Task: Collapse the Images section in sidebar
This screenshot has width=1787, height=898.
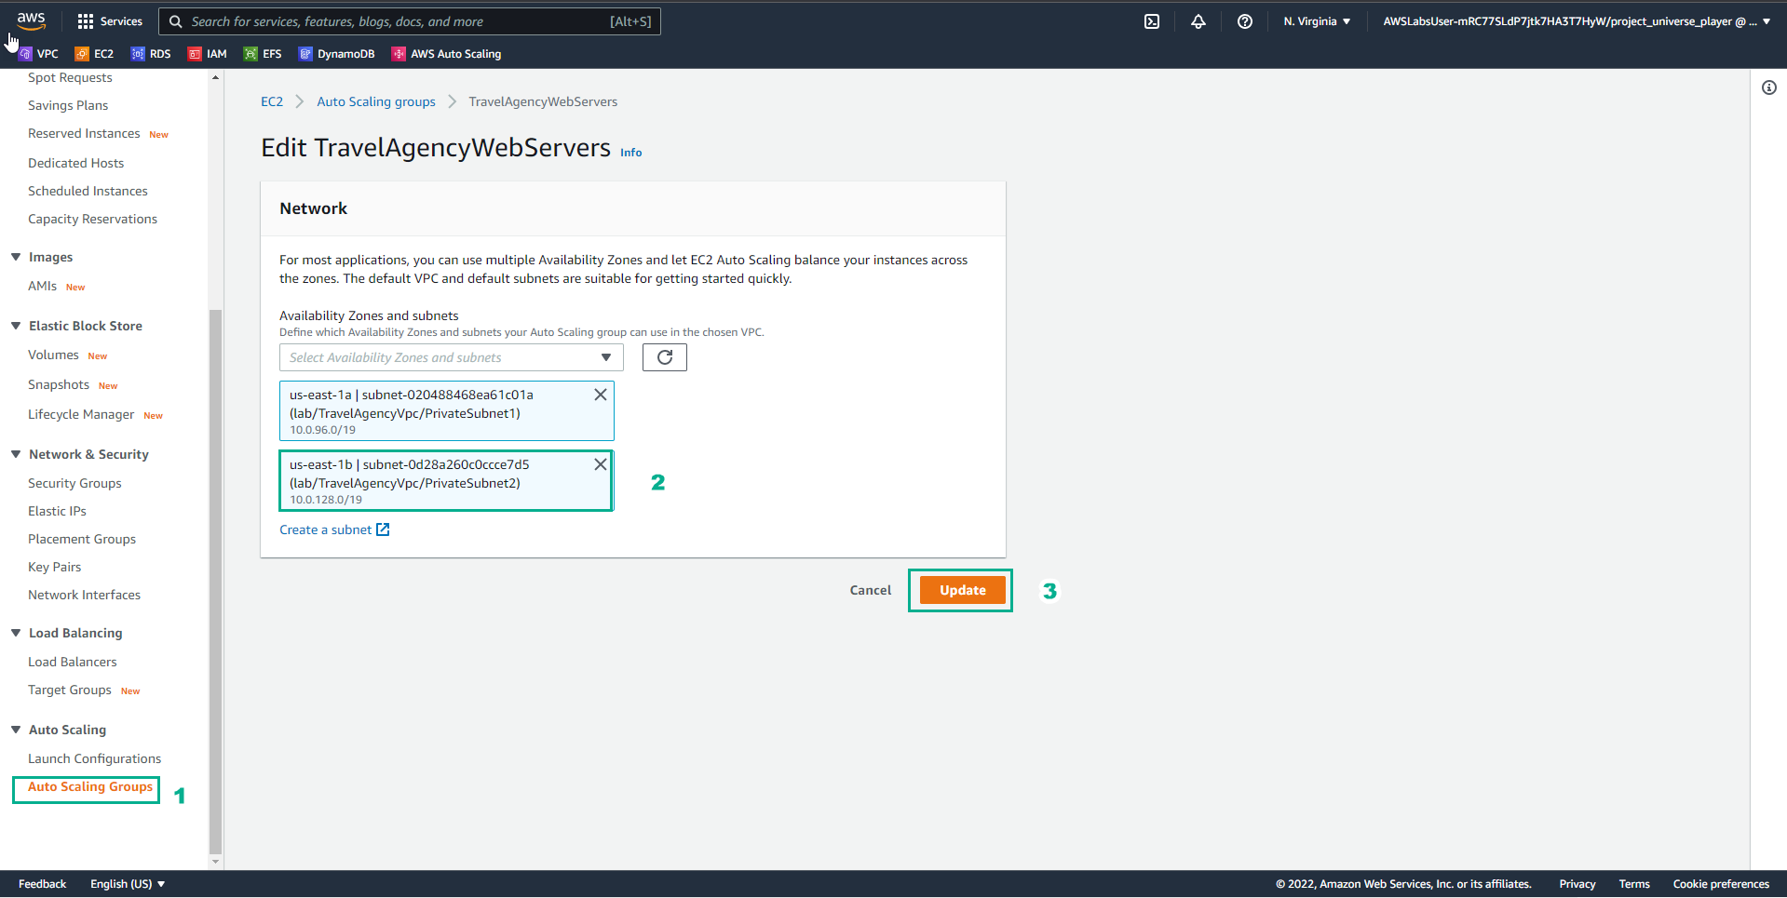Action: coord(16,257)
